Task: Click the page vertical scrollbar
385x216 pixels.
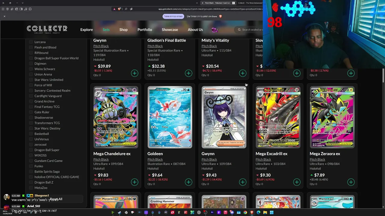Action: (x=383, y=75)
